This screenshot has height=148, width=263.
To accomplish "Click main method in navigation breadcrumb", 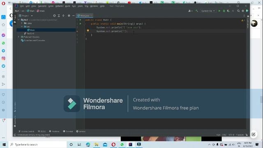I will coord(41,11).
